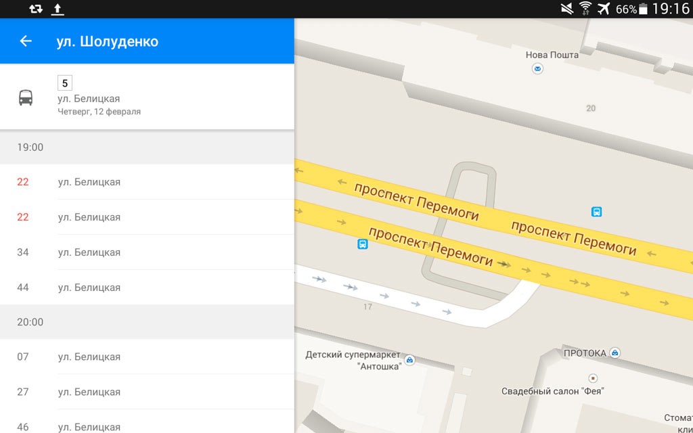
Task: Tap the bus stop icon on lower проспект Перемоги
Action: tap(363, 245)
